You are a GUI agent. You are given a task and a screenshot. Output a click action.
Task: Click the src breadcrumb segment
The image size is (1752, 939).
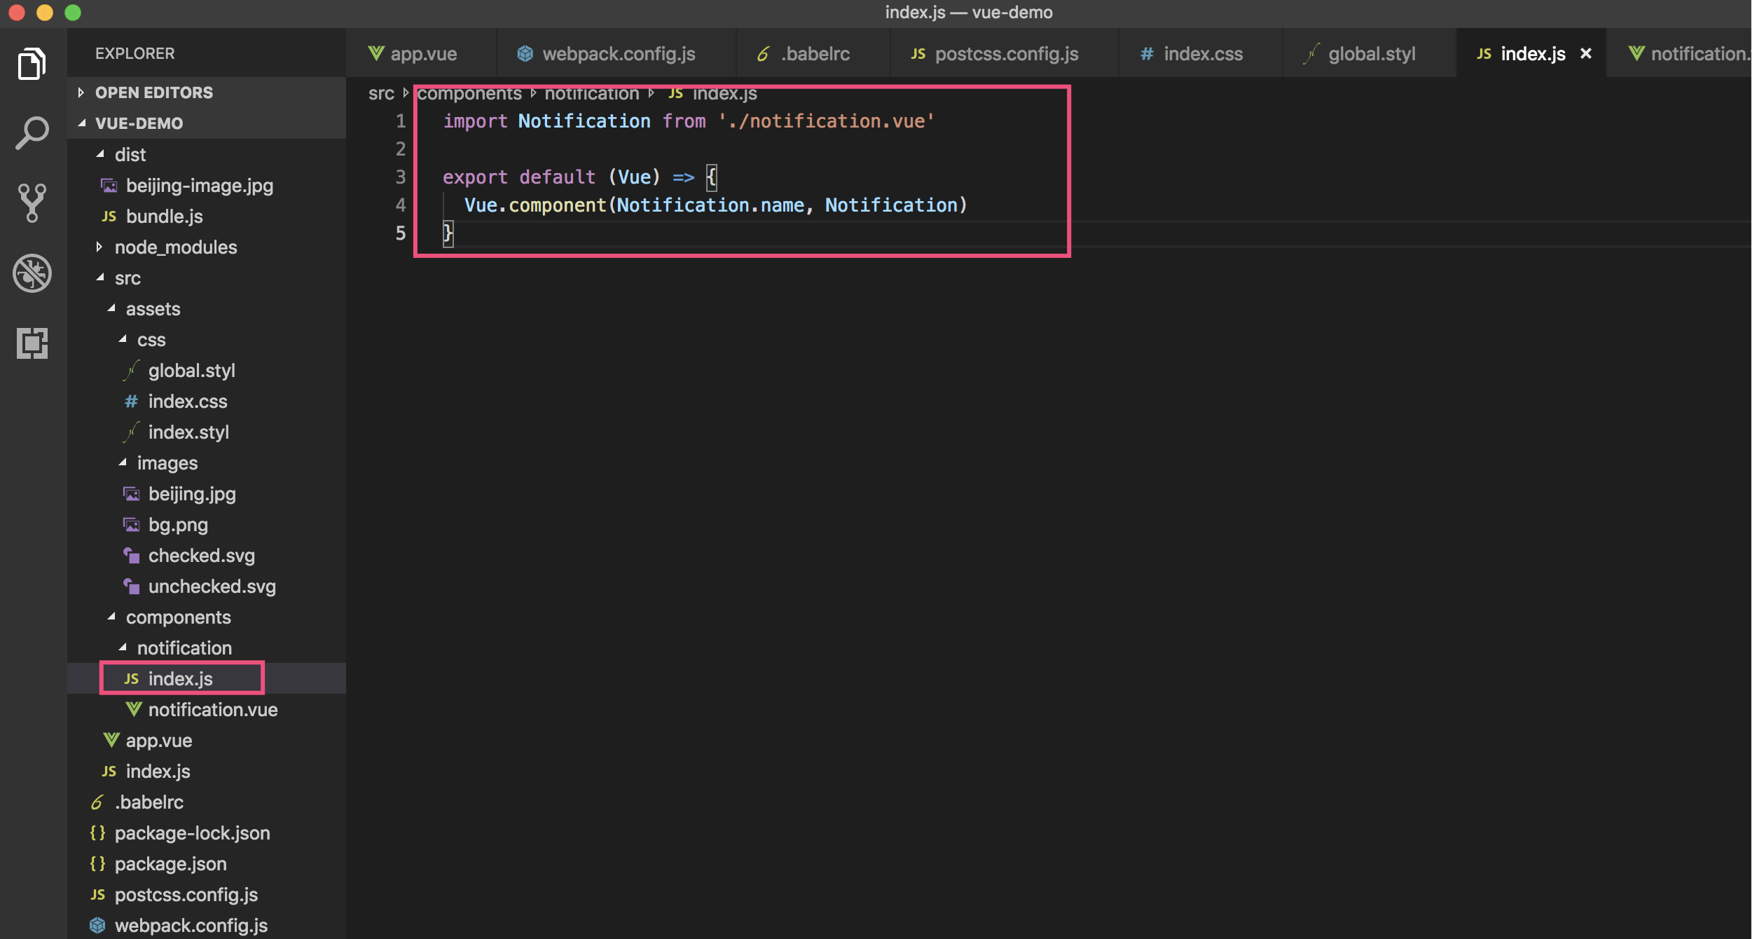381,94
